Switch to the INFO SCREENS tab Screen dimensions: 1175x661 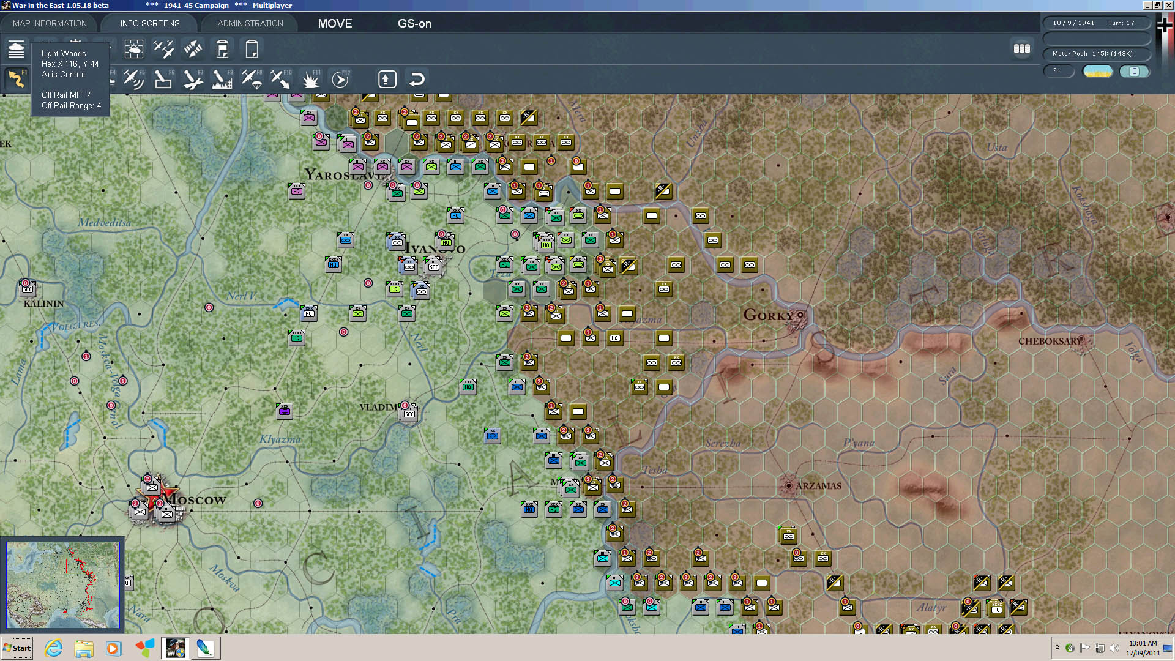(x=150, y=23)
